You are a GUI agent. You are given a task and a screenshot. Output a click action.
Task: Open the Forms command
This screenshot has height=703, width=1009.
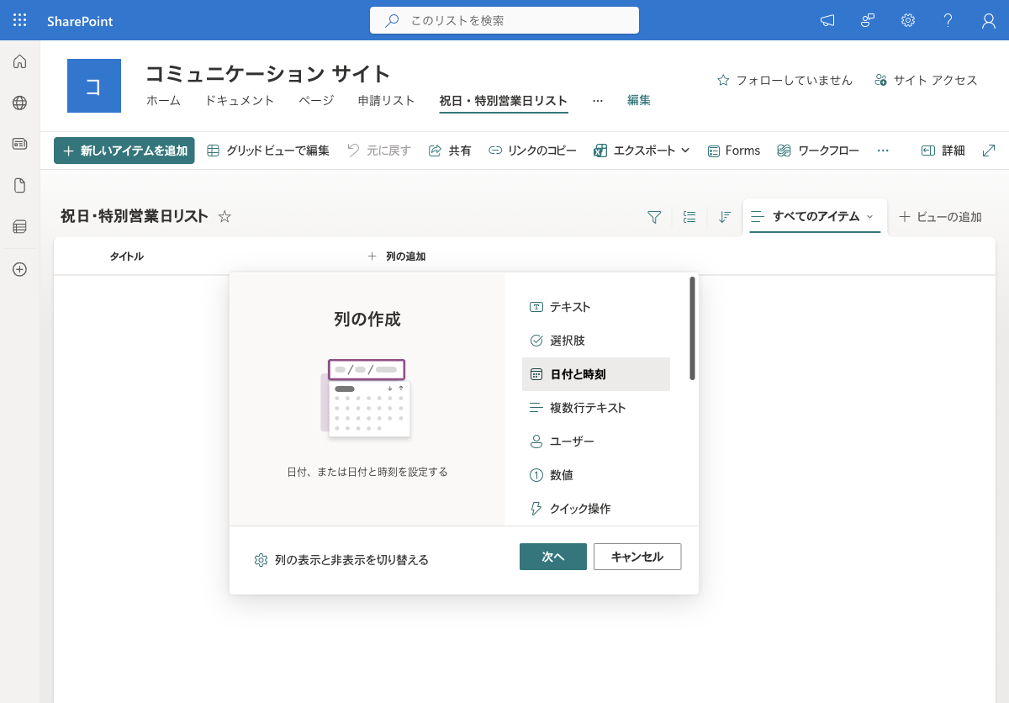pos(734,151)
